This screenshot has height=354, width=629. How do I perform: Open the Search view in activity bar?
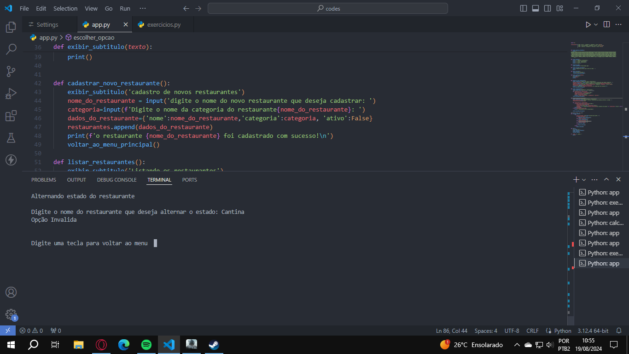tap(11, 49)
